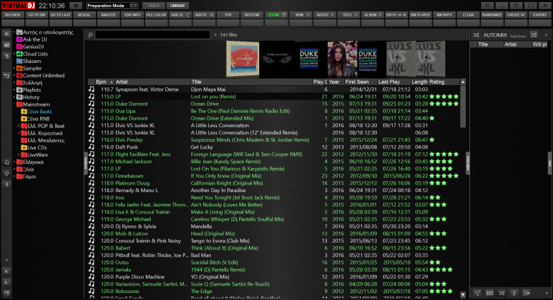Open the Preparation Mode dropdown
The width and height of the screenshot is (553, 300).
113,5
